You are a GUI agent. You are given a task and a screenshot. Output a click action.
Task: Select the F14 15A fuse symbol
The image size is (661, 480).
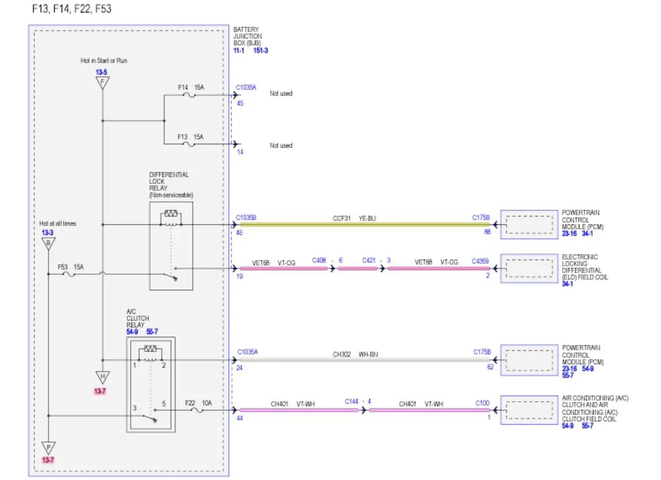(189, 95)
